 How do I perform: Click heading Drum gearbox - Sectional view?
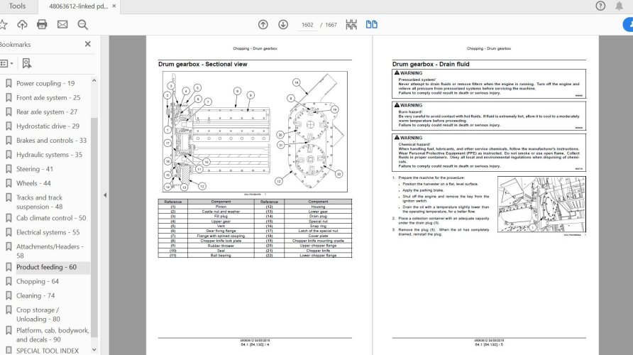click(203, 64)
